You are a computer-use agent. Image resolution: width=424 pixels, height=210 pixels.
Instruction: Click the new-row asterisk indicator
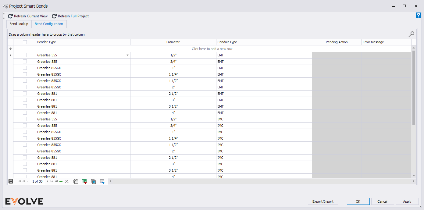(x=10, y=49)
